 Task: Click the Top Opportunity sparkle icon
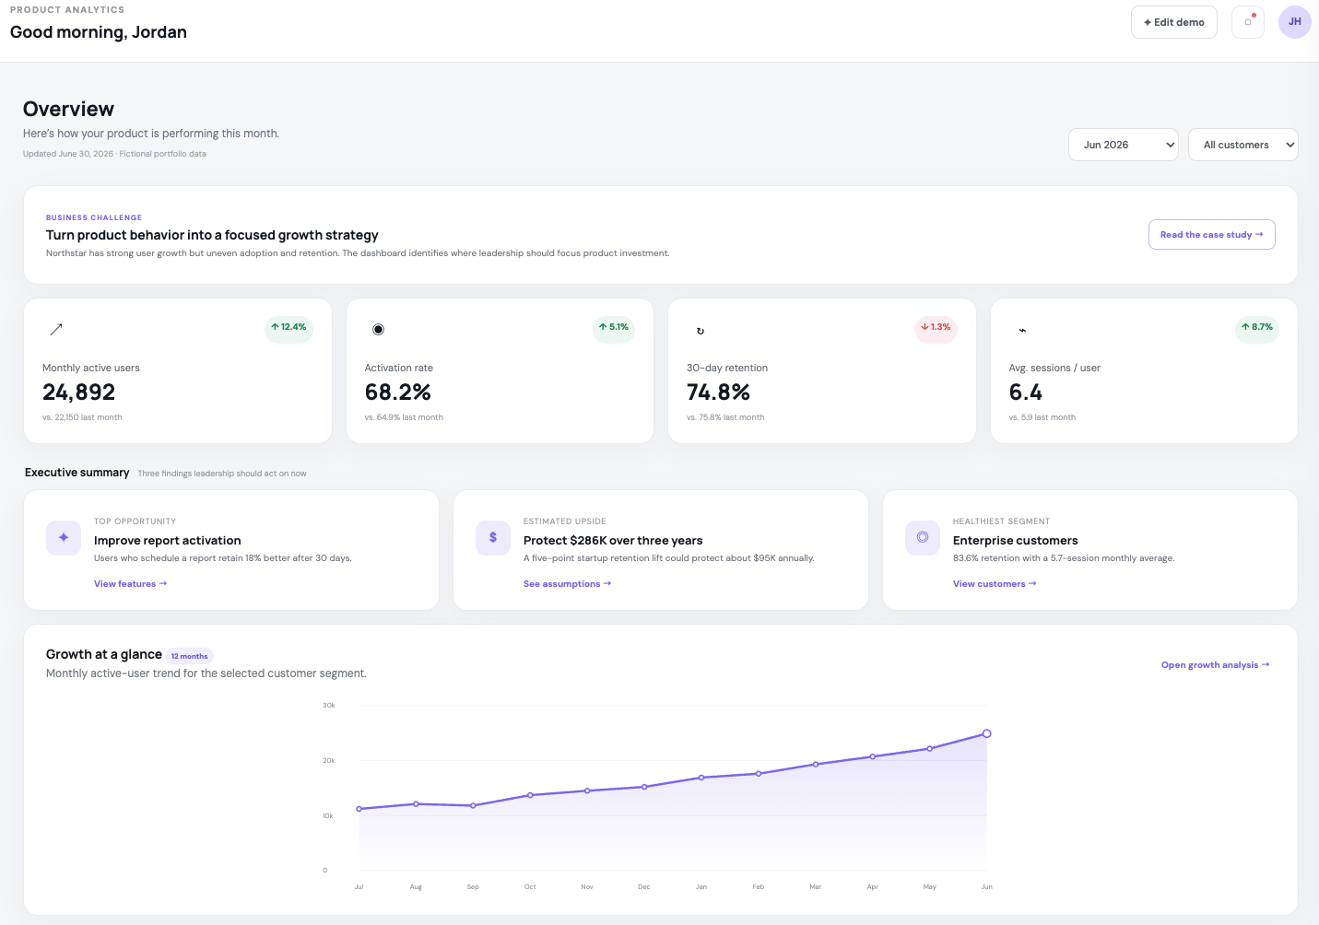pos(64,538)
